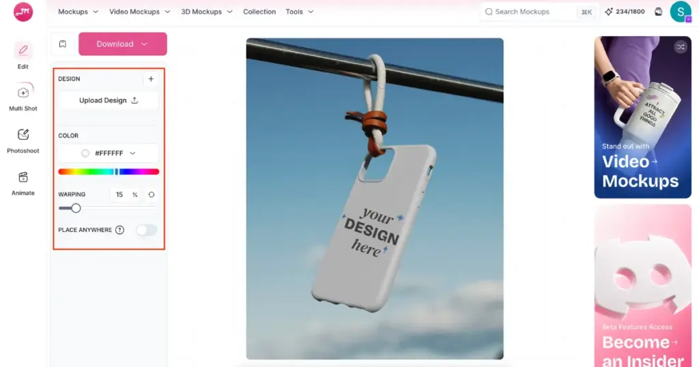Click the Become an Insider banner
The image size is (699, 367).
pos(643,286)
